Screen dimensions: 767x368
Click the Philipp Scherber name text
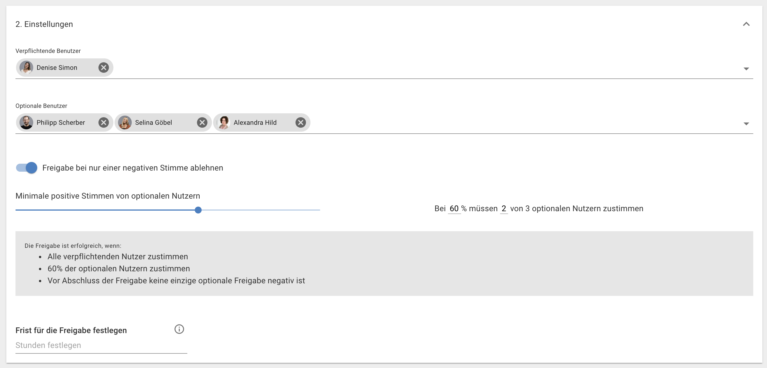tap(61, 122)
